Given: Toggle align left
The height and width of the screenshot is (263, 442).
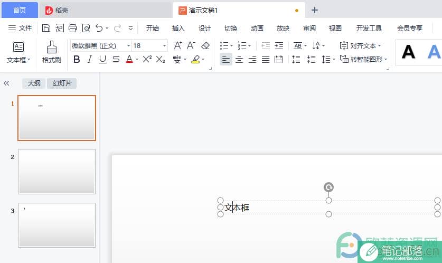Looking at the screenshot, I should (226, 59).
